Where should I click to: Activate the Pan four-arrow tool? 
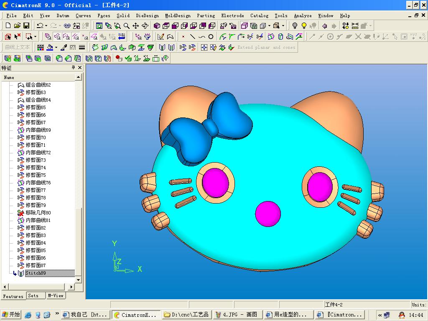click(x=136, y=25)
